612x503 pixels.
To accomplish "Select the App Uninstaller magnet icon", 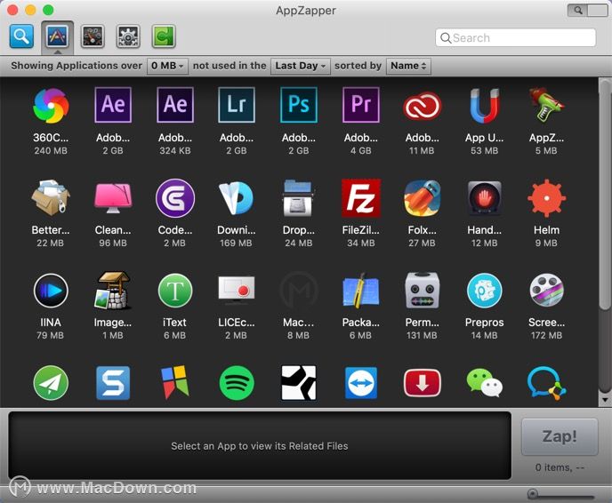I will pos(485,105).
